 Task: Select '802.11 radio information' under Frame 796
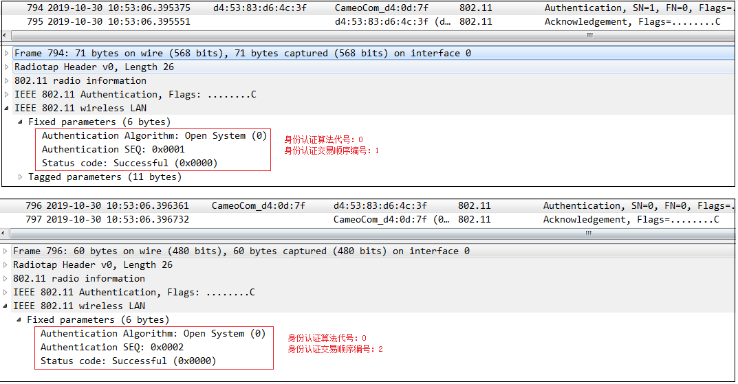[x=79, y=279]
